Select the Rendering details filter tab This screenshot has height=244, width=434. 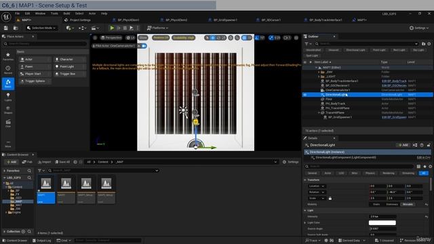point(389,174)
